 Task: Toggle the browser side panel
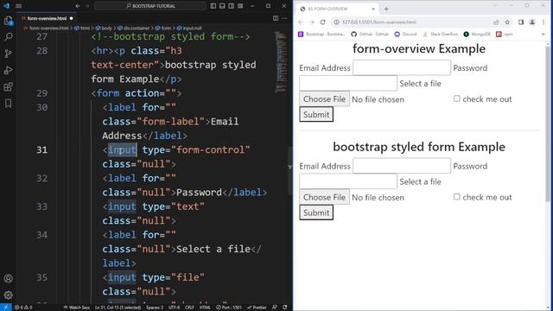click(521, 22)
